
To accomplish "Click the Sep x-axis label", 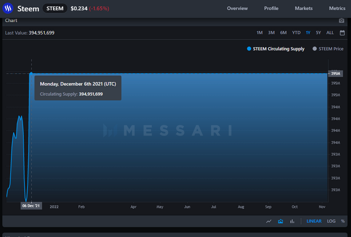I will click(268, 207).
